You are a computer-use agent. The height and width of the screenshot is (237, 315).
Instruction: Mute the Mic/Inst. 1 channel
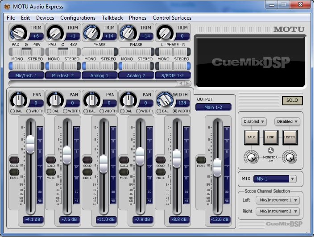click(14, 172)
